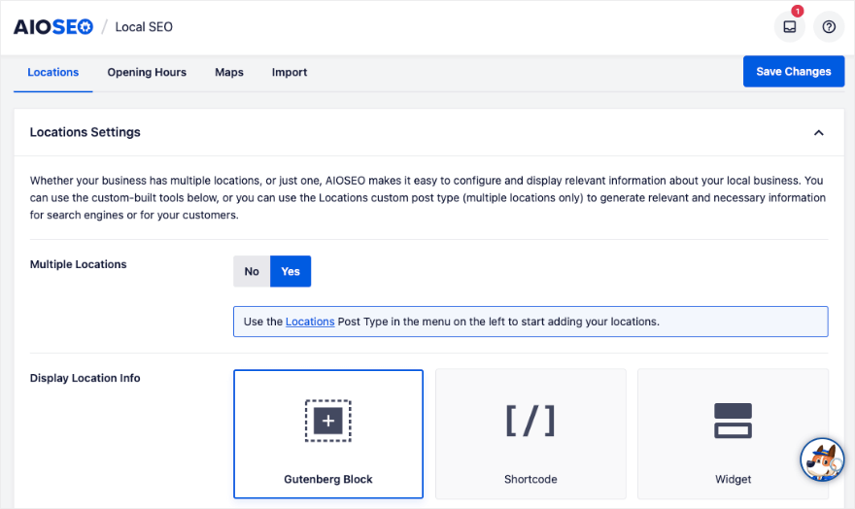The image size is (855, 509).
Task: Open the help question mark icon
Action: pyautogui.click(x=829, y=26)
